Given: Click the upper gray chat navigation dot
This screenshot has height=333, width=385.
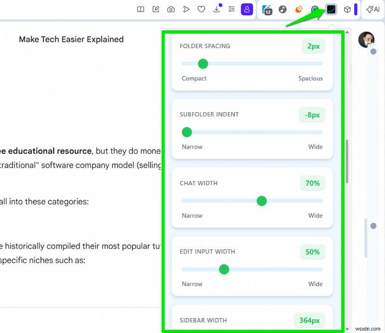Looking at the screenshot, I should pos(373,51).
